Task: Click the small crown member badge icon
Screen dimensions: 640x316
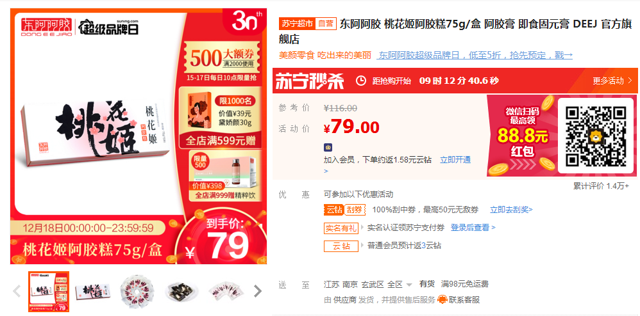Action: (x=328, y=147)
